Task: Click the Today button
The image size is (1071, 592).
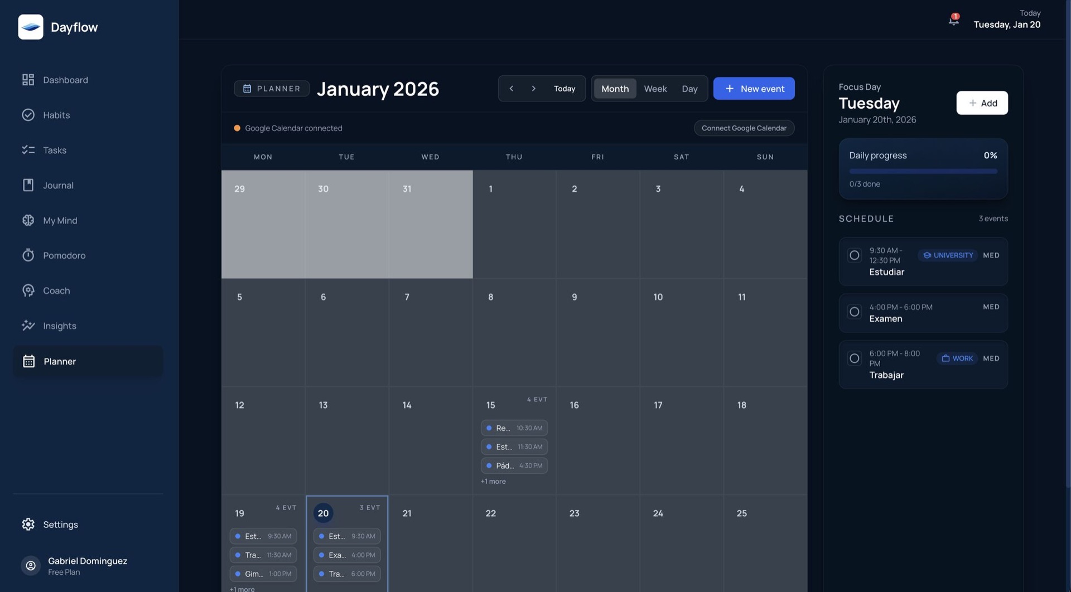Action: point(565,89)
